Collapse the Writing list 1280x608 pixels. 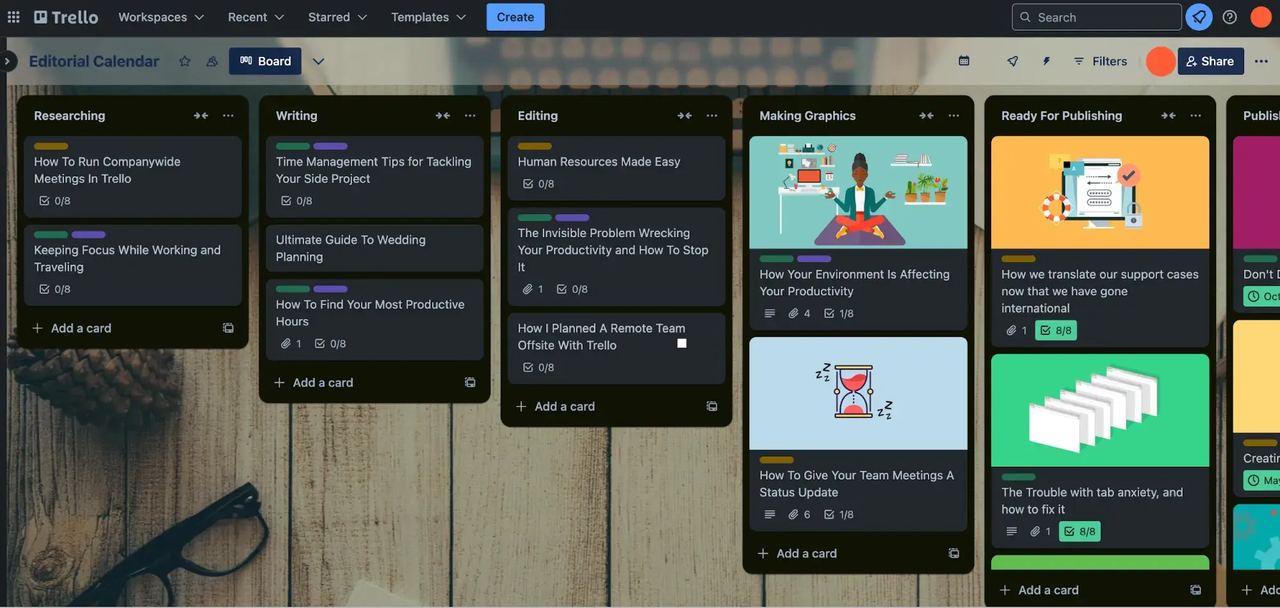tap(442, 116)
